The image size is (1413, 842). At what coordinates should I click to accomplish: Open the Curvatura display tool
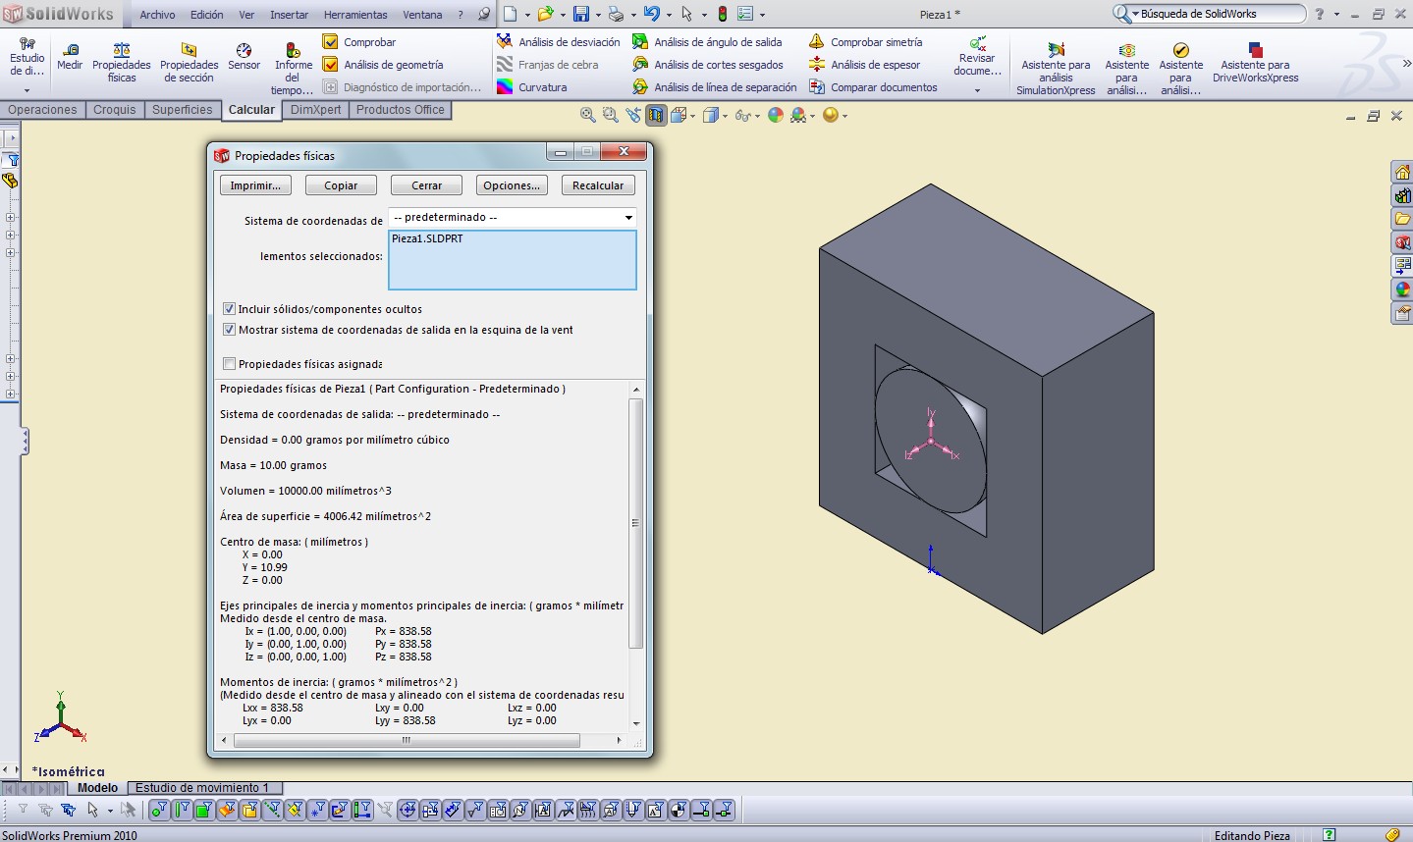click(531, 87)
